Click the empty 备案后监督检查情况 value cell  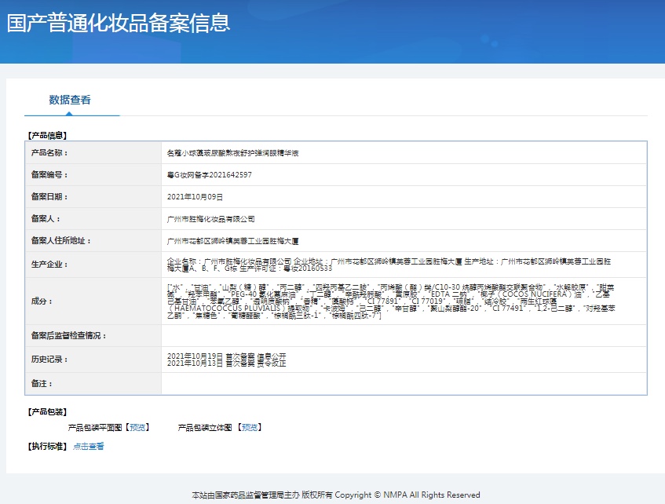[404, 336]
